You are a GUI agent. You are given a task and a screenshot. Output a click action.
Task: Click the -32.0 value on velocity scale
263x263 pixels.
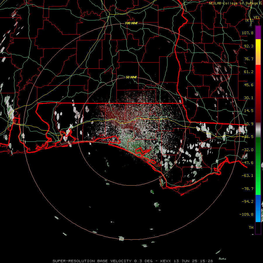point(248,150)
